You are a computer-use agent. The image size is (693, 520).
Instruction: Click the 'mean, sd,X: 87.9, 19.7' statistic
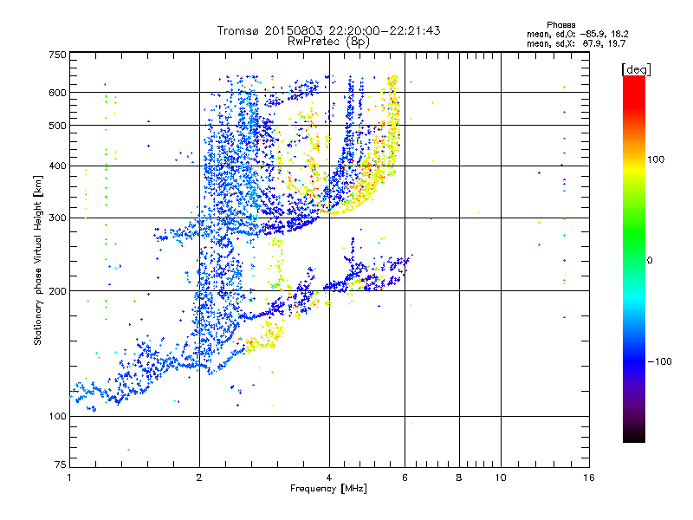coord(576,43)
